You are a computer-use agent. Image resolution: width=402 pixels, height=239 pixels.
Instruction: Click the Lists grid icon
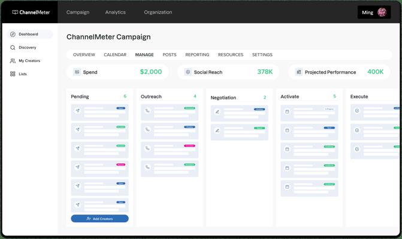pyautogui.click(x=13, y=74)
